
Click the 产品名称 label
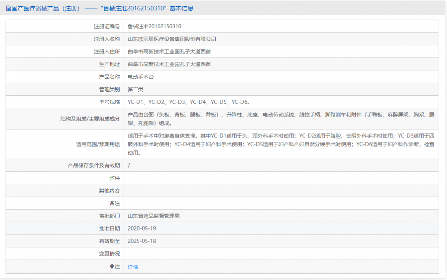point(110,77)
